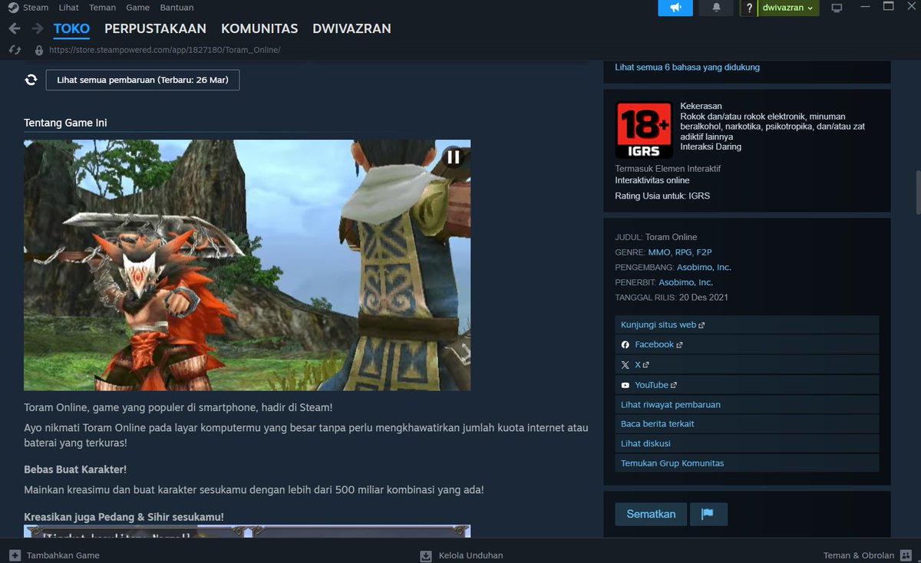Go back with the left arrow

tap(14, 28)
